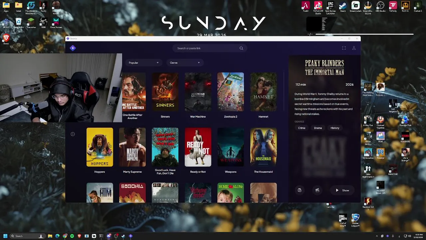Show hidden tray icons chevron
The height and width of the screenshot is (240, 426).
coord(377,236)
